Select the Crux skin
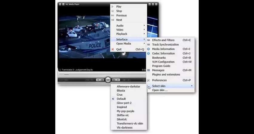This screenshot has width=254, height=134. (129, 95)
